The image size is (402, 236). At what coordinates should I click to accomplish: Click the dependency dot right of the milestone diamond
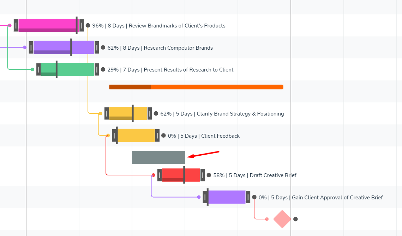pos(295,219)
